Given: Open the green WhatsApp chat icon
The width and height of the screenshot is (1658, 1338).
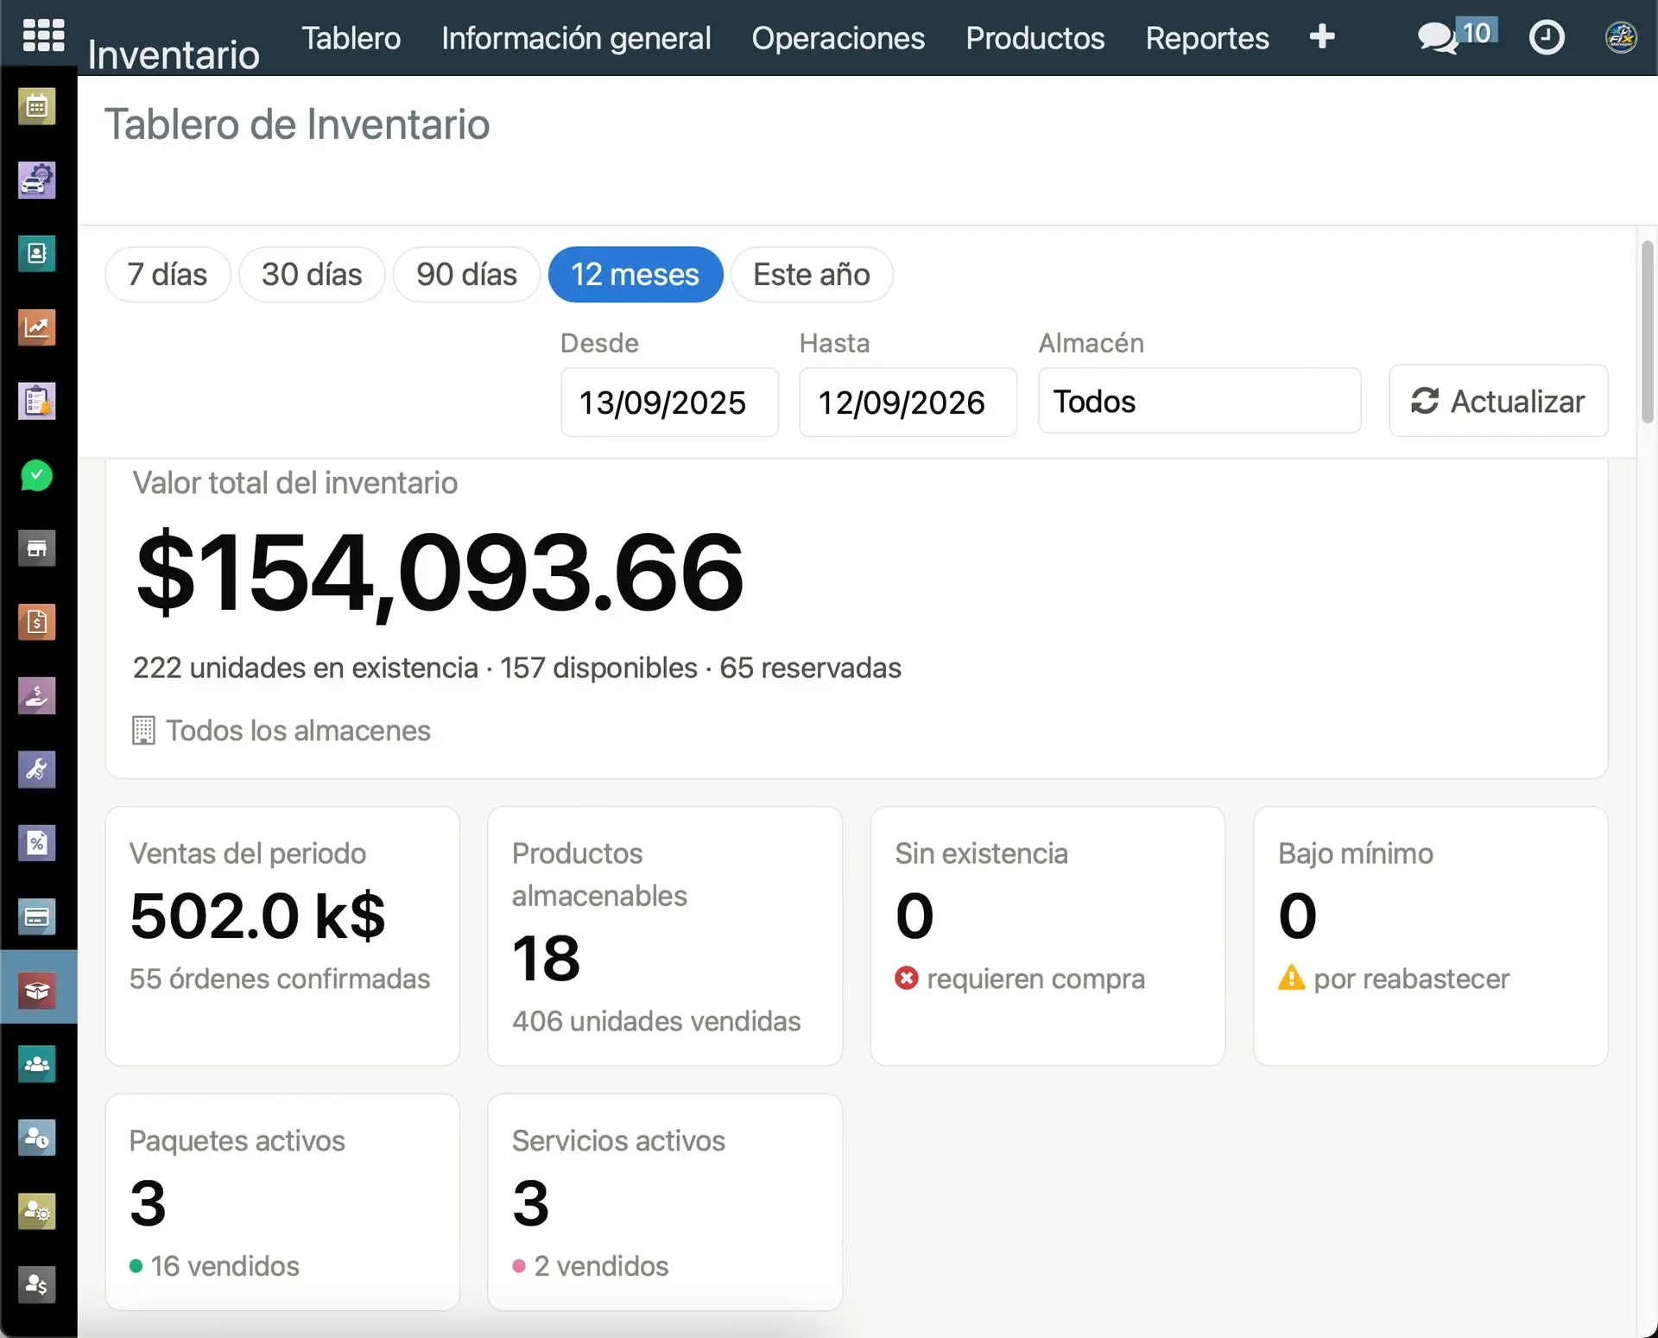Looking at the screenshot, I should [37, 475].
